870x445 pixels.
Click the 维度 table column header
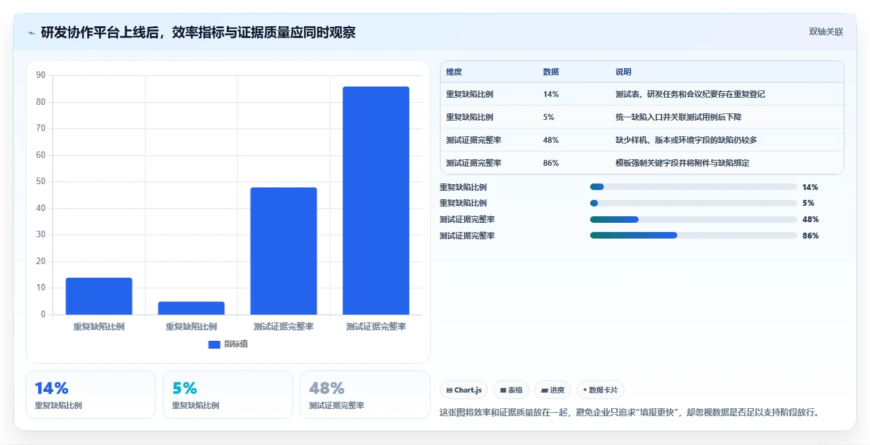[454, 72]
